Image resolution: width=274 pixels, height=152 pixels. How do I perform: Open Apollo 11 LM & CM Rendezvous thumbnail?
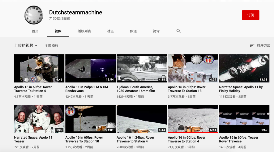(x=91, y=68)
